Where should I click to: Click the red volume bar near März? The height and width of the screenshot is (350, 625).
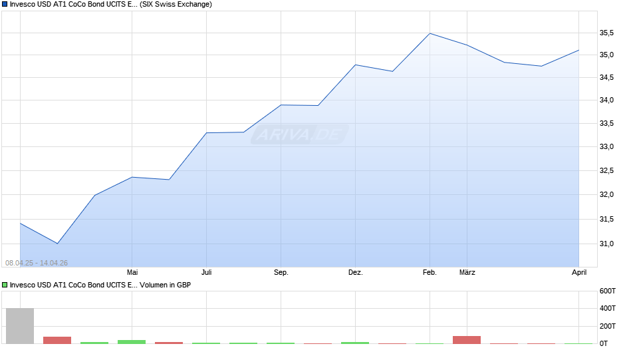(467, 340)
